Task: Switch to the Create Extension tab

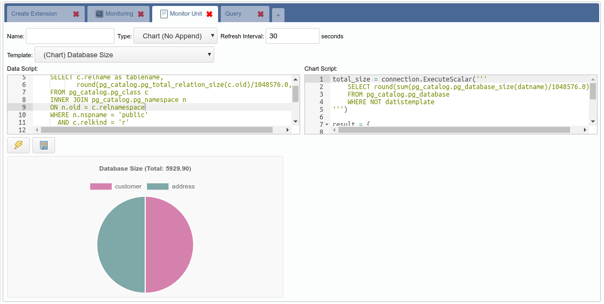Action: click(34, 14)
